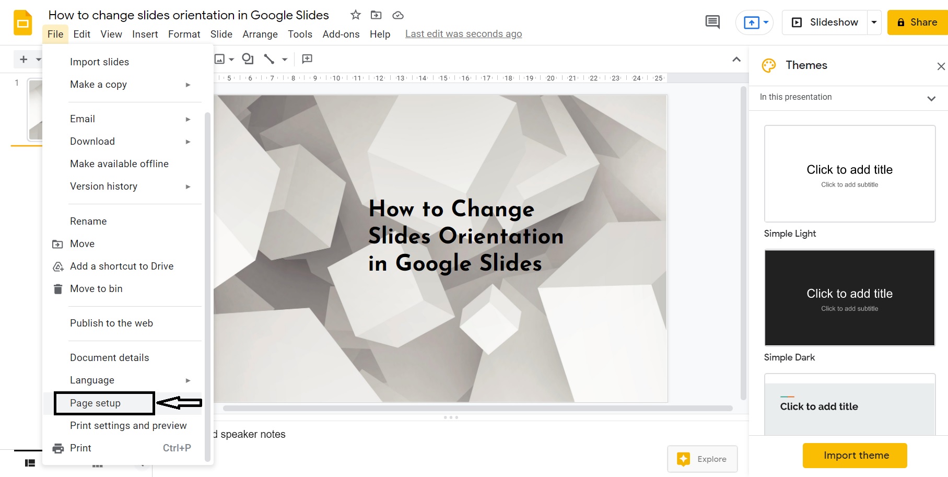Open the Add-ons menu
948x477 pixels.
point(341,34)
